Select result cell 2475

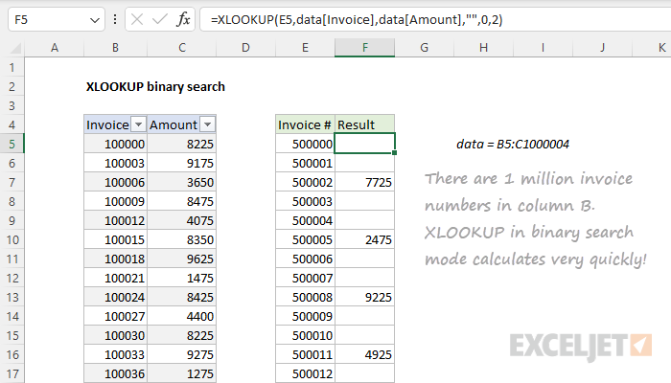(x=364, y=239)
